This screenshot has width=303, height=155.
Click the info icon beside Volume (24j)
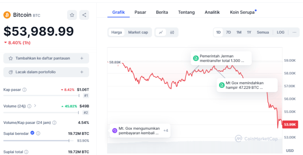(29, 106)
